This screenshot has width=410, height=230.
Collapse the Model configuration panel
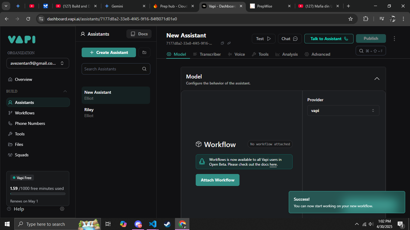[x=377, y=79]
